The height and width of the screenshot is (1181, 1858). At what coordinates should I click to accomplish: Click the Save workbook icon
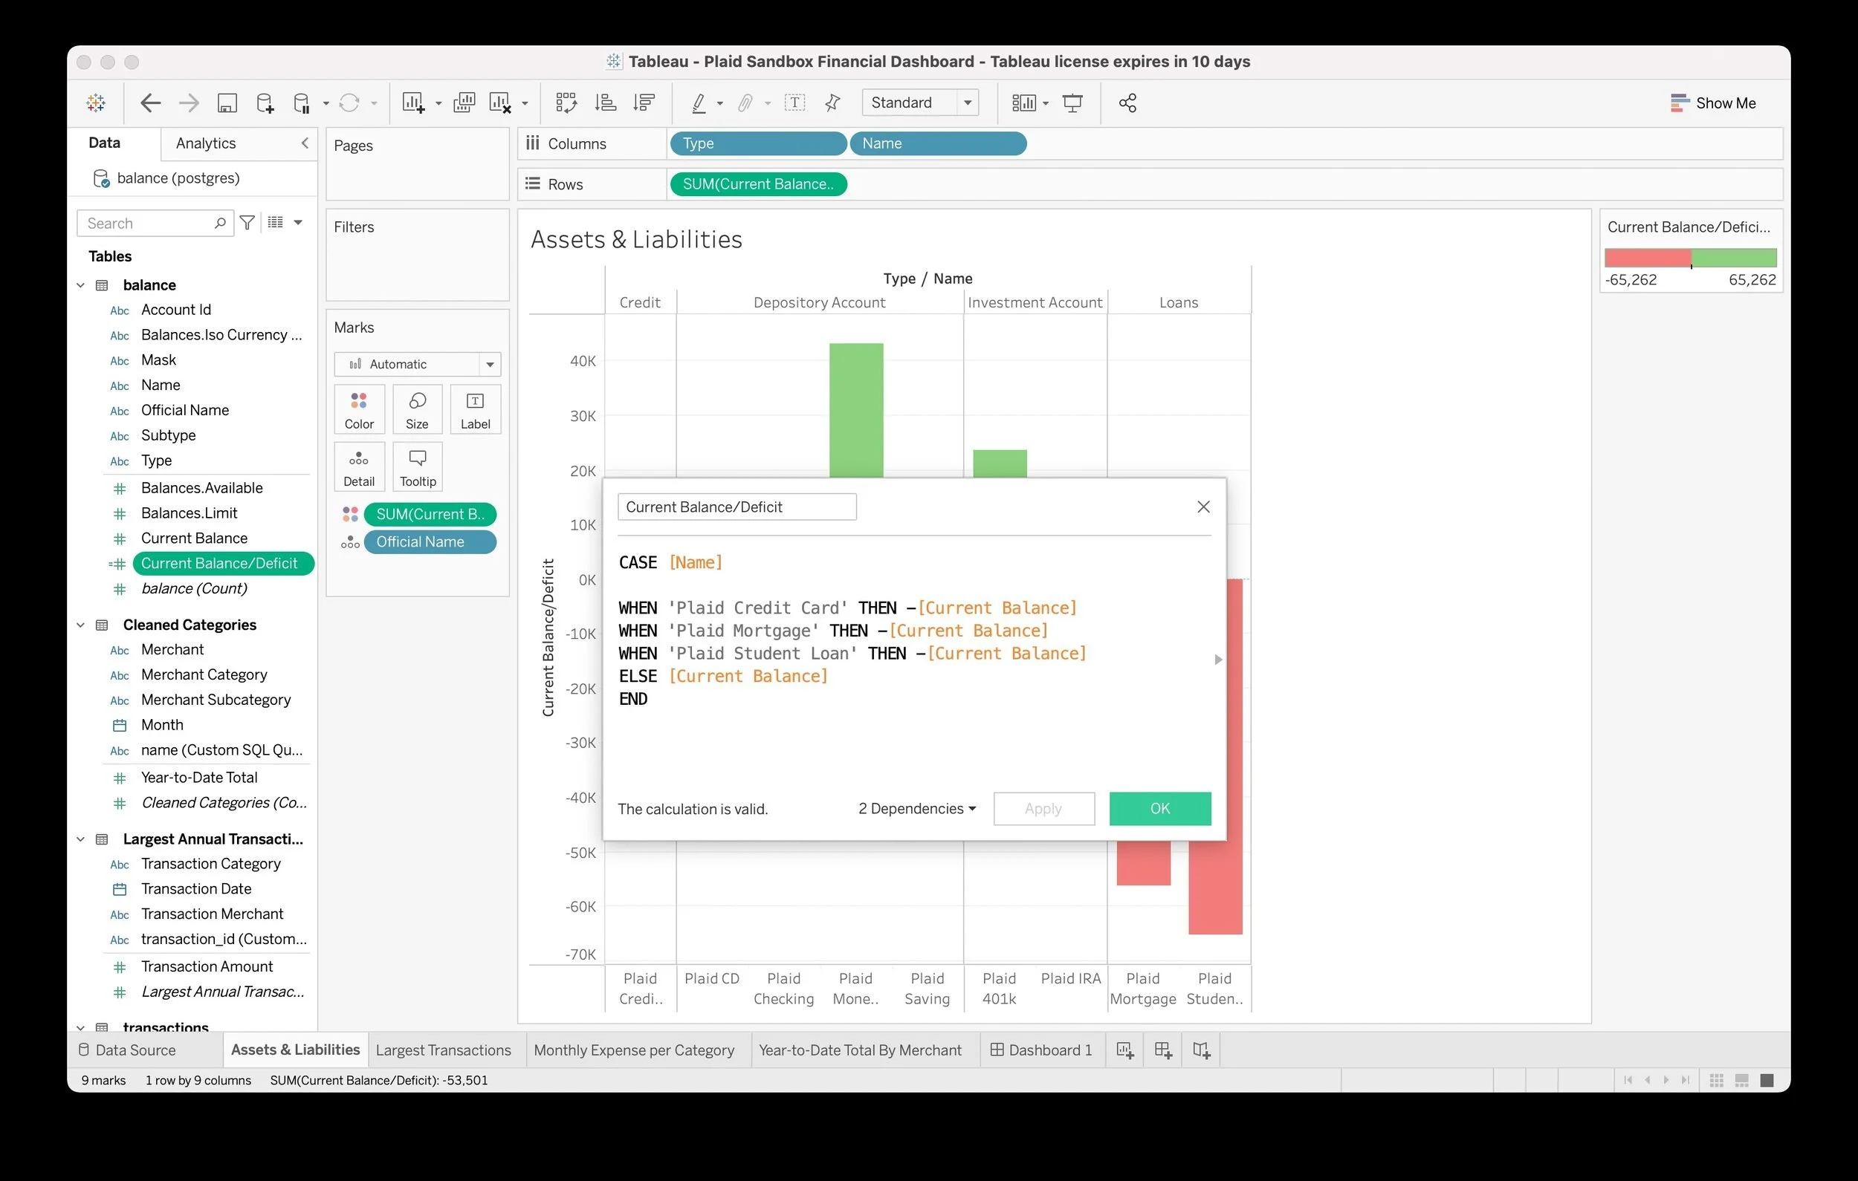pos(227,103)
